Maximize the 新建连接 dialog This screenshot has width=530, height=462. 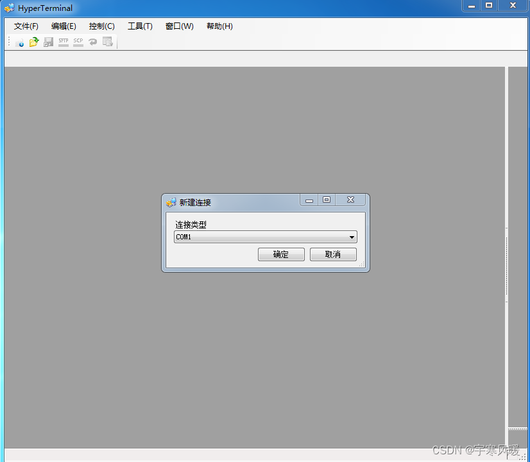[x=327, y=200]
